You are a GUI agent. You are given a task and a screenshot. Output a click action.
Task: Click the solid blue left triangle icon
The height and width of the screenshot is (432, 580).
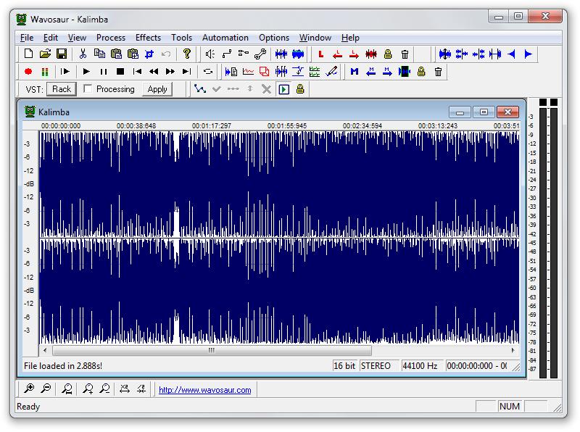pyautogui.click(x=512, y=54)
